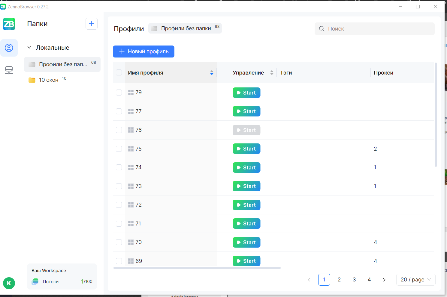Start profile 72
Viewport: 447px width, 297px height.
[246, 205]
